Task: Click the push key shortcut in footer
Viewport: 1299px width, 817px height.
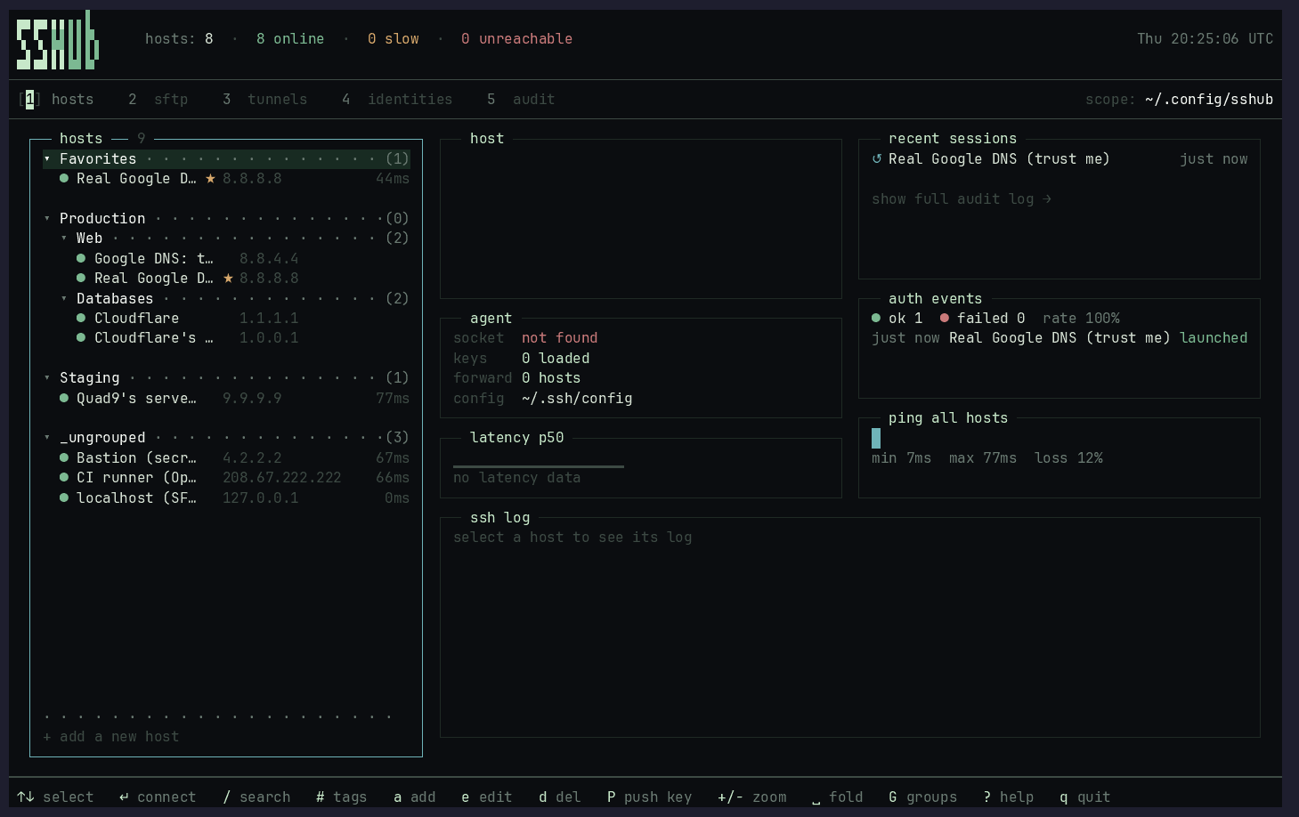Action: 649,797
